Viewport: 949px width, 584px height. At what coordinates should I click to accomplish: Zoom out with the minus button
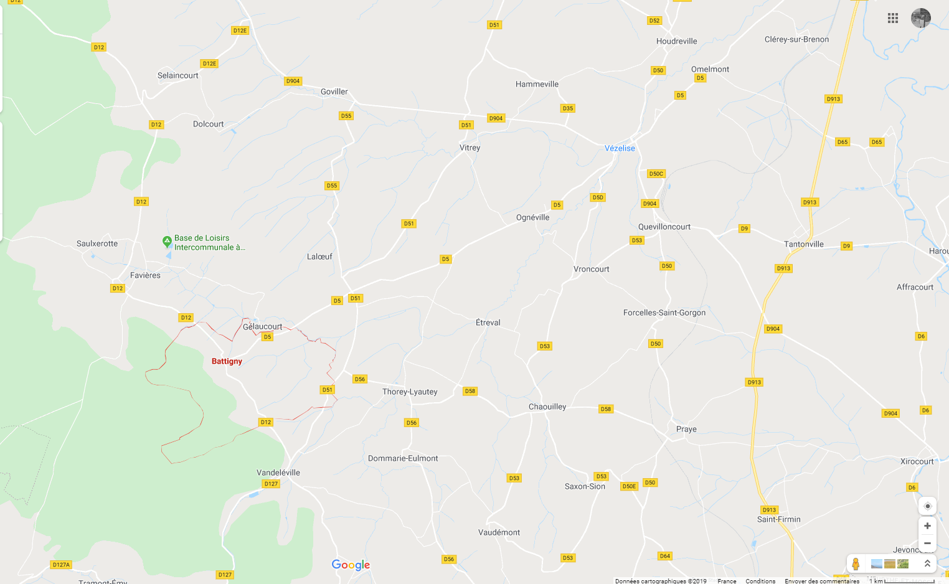(x=927, y=544)
